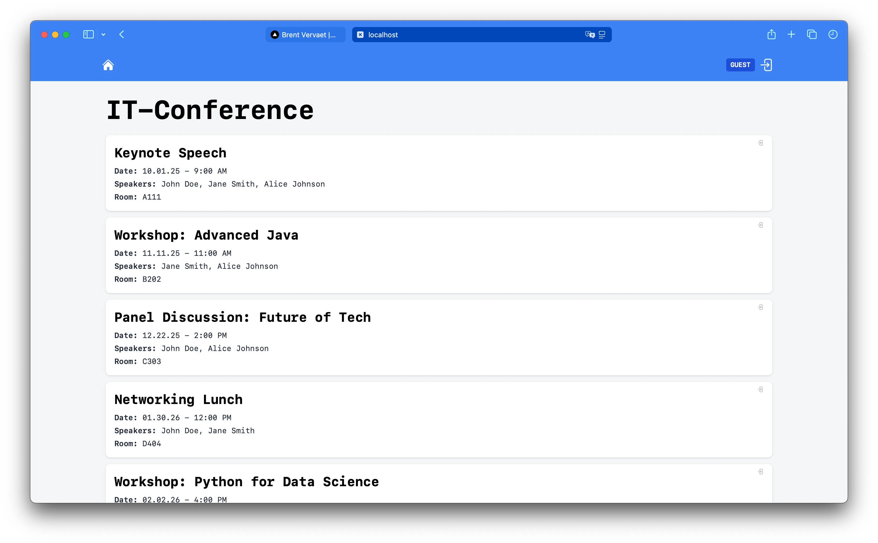Open the Brent Vervaet tab dropdown
878x543 pixels.
pyautogui.click(x=305, y=34)
